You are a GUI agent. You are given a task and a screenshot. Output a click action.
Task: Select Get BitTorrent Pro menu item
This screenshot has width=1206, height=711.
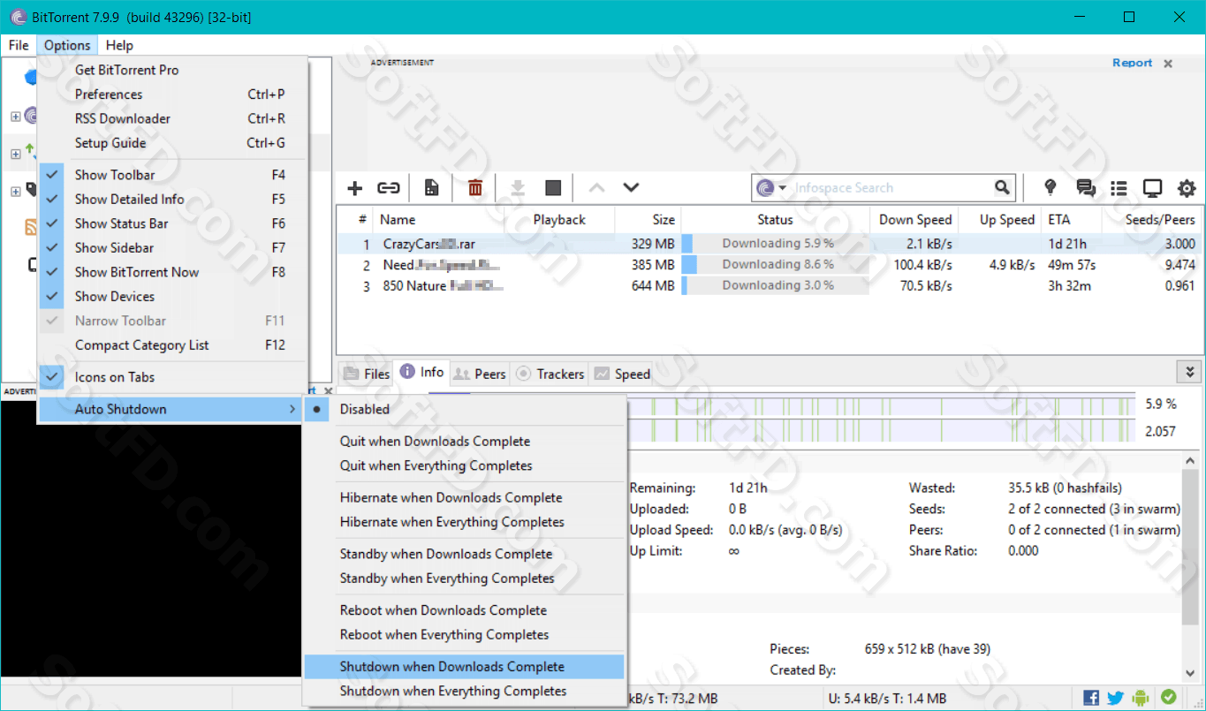click(172, 70)
